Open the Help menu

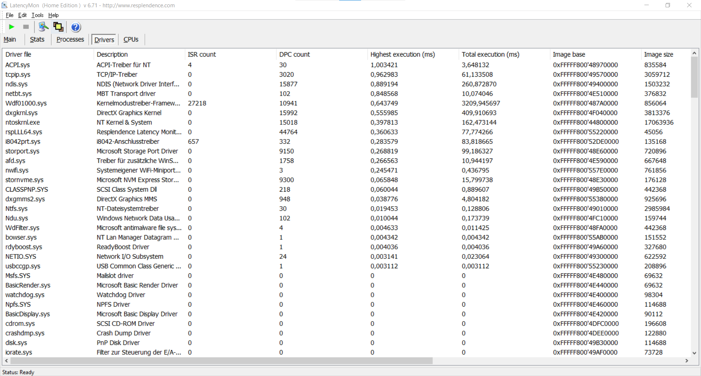53,15
